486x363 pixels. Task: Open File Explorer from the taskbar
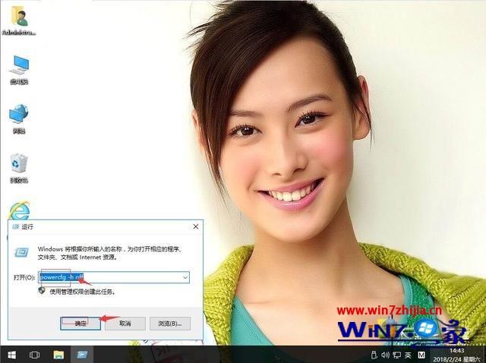pos(58,355)
